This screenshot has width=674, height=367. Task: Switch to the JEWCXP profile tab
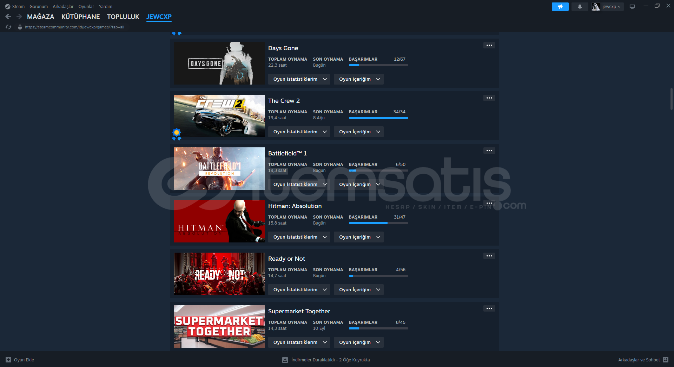[159, 16]
